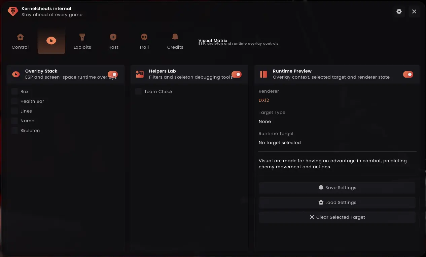Image resolution: width=426 pixels, height=257 pixels.
Task: Click the Host shield icon
Action: 113,37
